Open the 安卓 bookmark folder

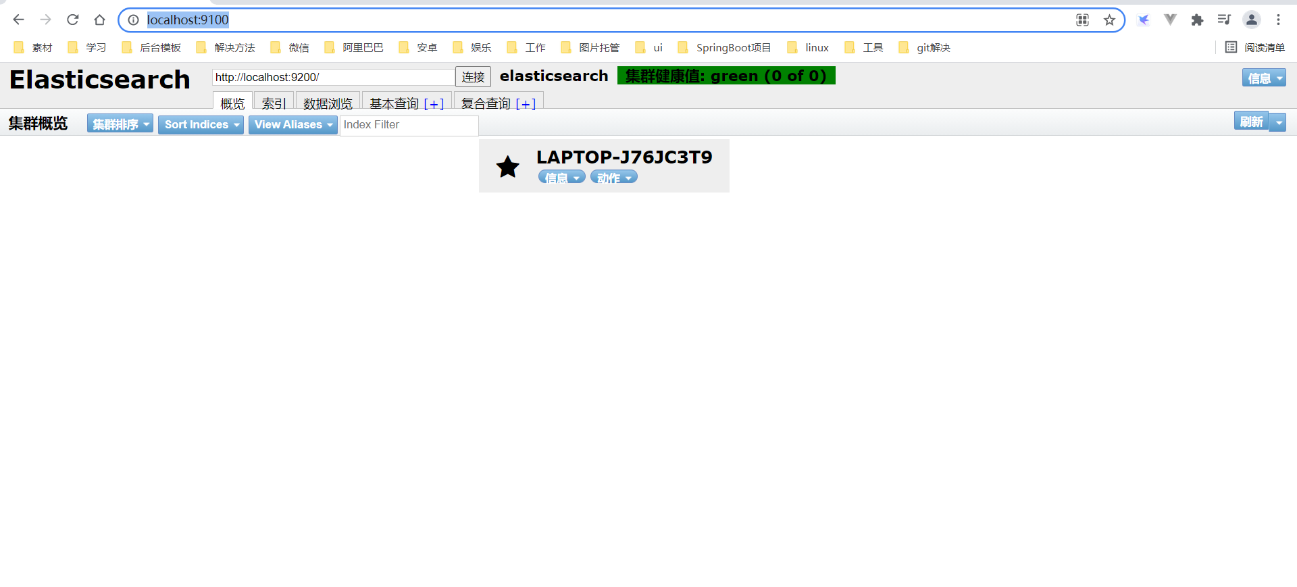coord(418,47)
